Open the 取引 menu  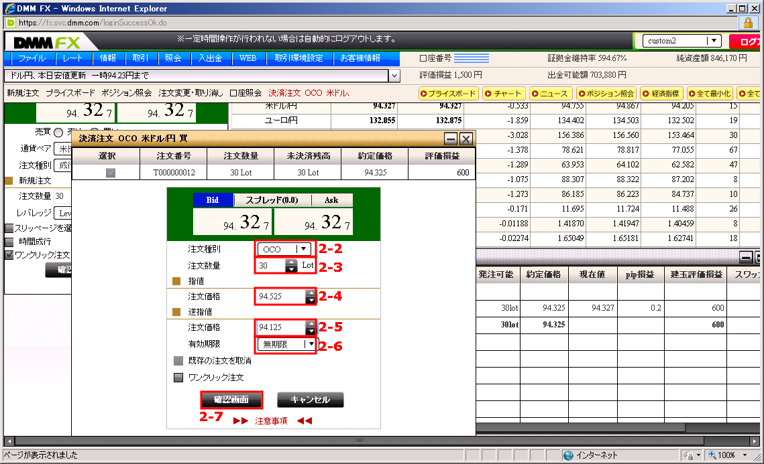coord(140,58)
